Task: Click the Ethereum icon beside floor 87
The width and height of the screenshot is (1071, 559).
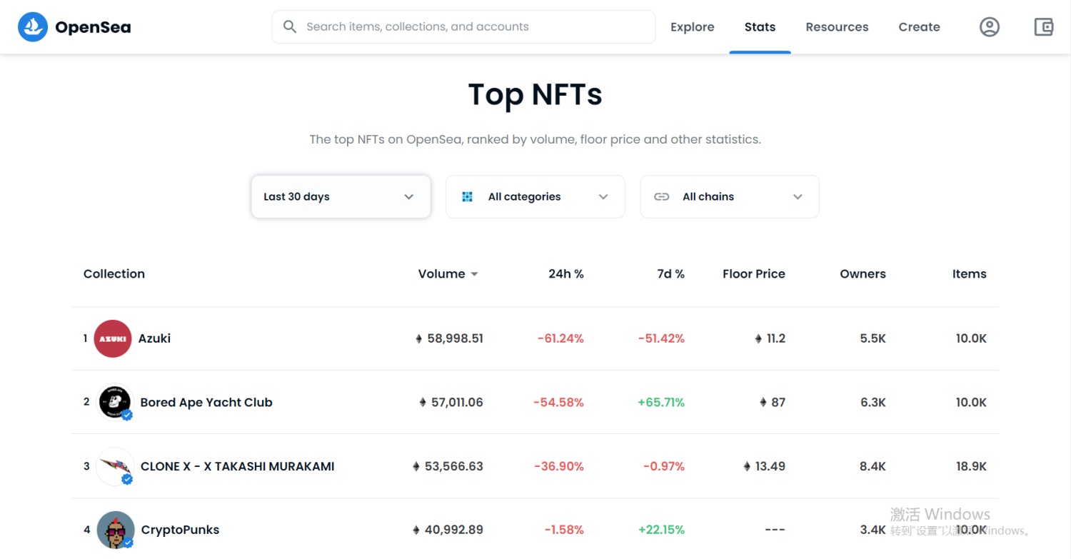Action: 763,403
